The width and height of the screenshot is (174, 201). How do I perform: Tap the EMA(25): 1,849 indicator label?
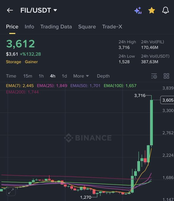coord(52,86)
